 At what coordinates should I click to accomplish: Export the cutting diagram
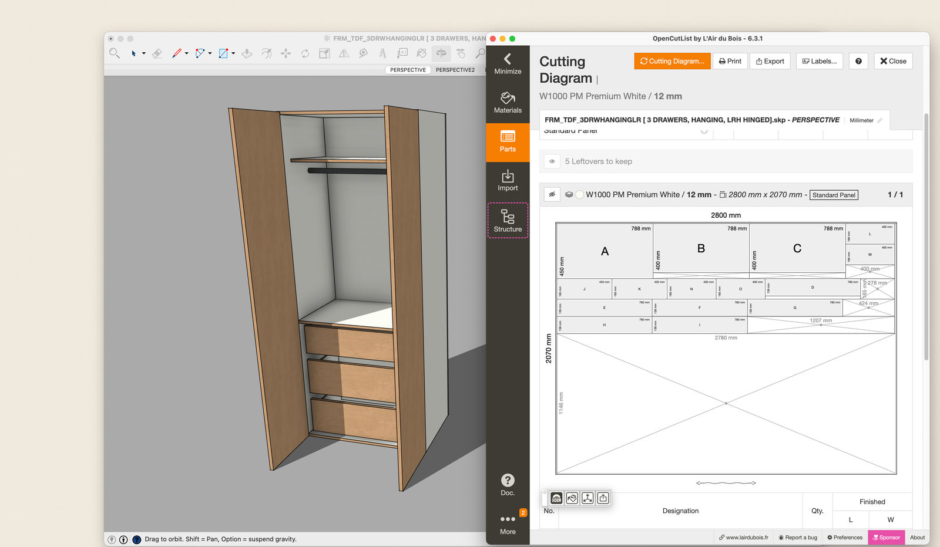(x=770, y=61)
